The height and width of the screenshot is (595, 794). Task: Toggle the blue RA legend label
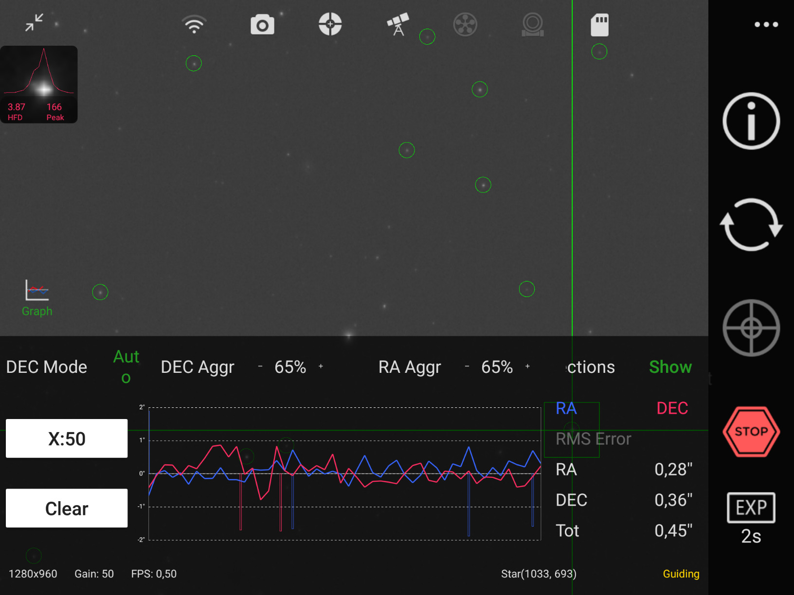click(x=566, y=408)
